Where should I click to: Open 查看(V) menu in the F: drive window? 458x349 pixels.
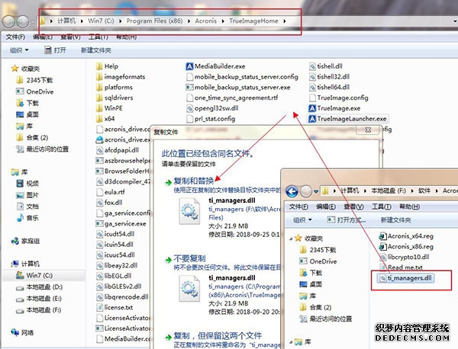click(353, 207)
